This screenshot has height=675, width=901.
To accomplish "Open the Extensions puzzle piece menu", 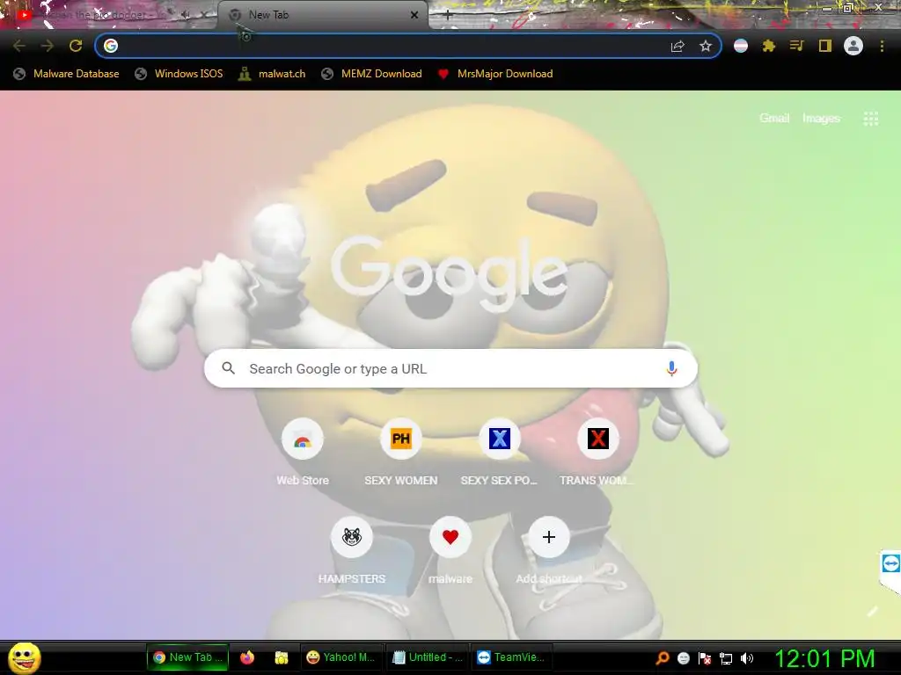I will (x=769, y=46).
